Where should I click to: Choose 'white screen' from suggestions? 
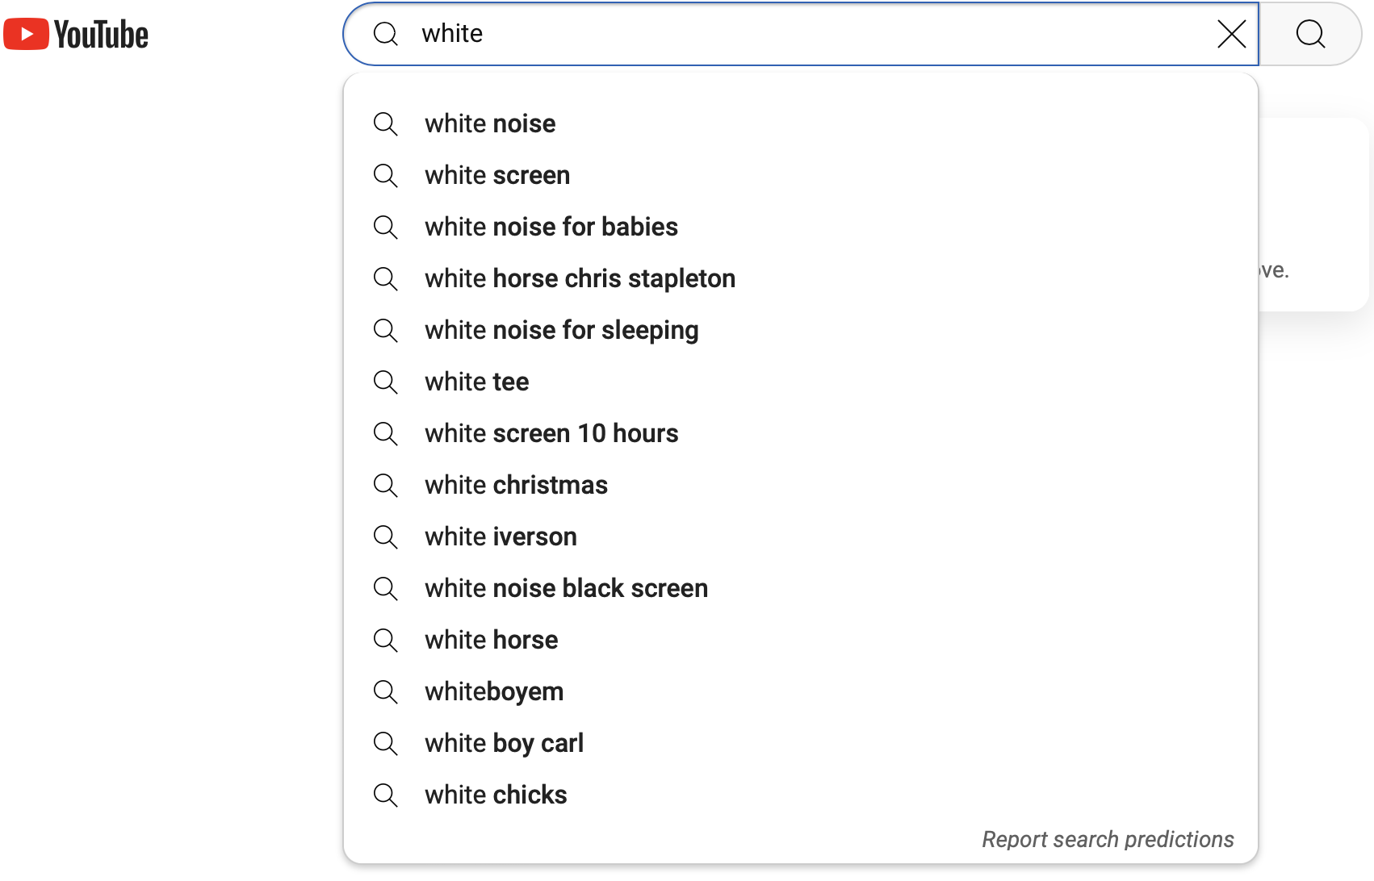[x=497, y=175]
